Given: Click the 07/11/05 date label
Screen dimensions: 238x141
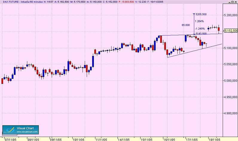Looking at the screenshot, I should (x=11, y=140).
